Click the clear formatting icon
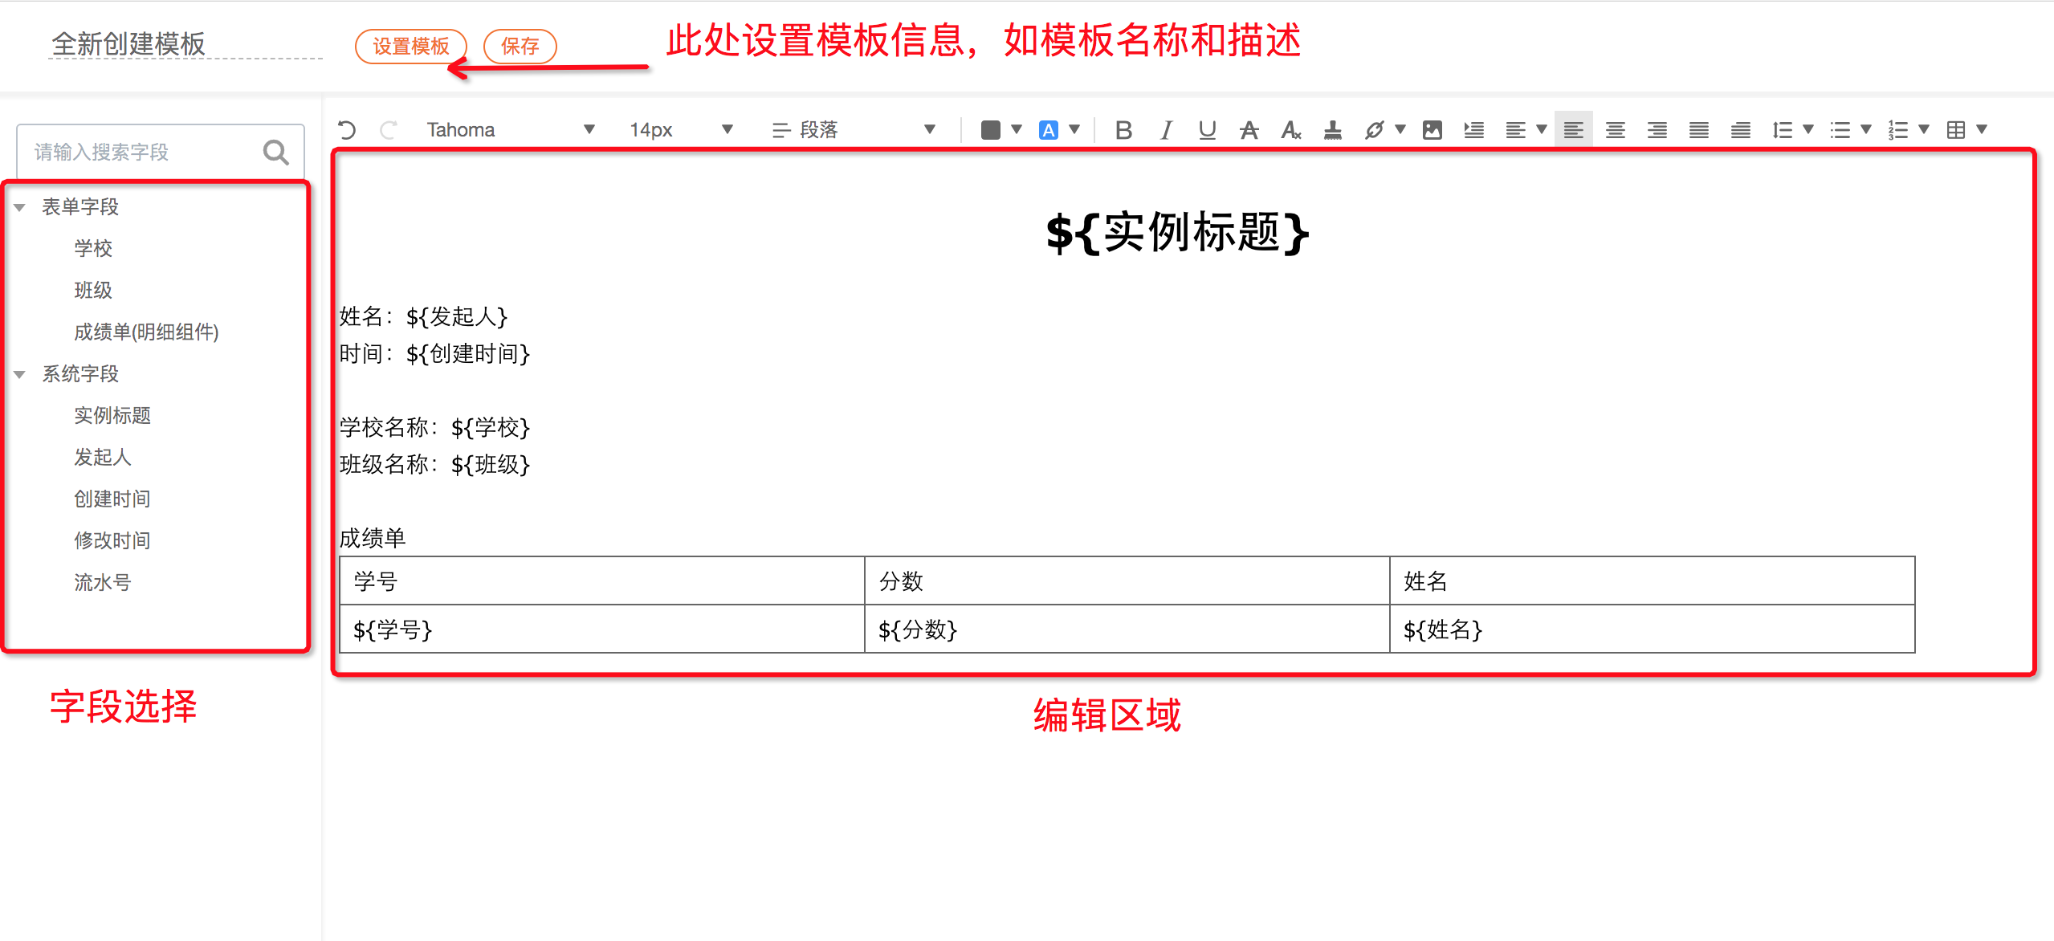This screenshot has height=941, width=2054. point(1290,130)
